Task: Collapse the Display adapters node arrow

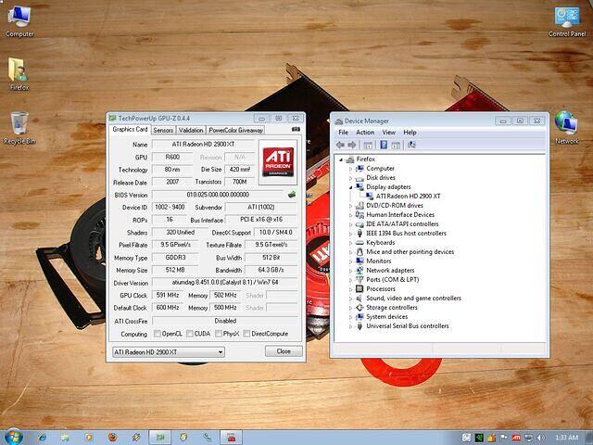Action: coord(350,187)
